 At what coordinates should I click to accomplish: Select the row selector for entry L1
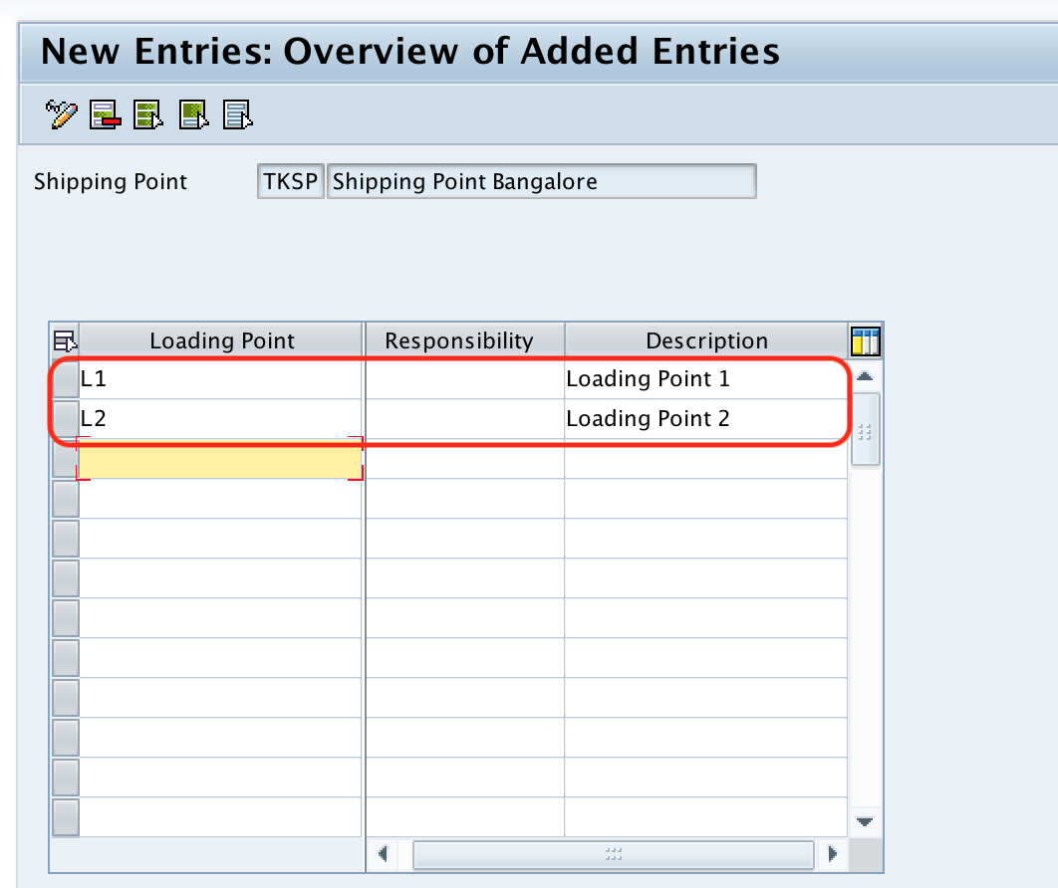point(64,378)
